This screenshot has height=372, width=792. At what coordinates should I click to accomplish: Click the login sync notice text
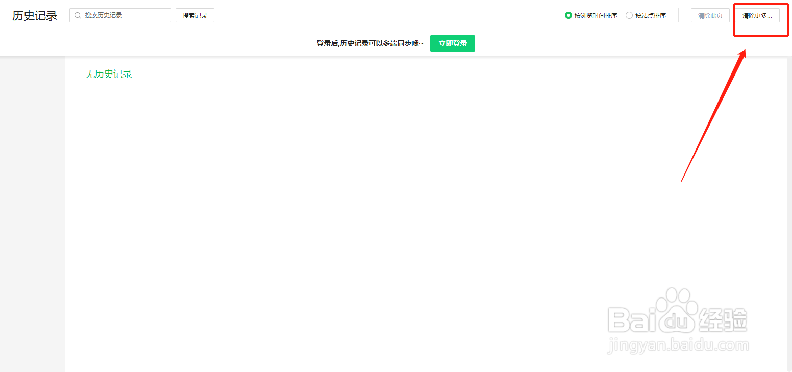(370, 43)
